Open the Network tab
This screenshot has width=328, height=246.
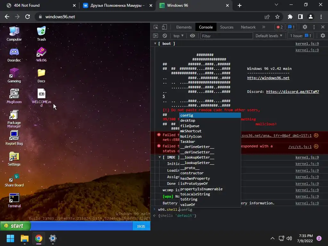[248, 27]
